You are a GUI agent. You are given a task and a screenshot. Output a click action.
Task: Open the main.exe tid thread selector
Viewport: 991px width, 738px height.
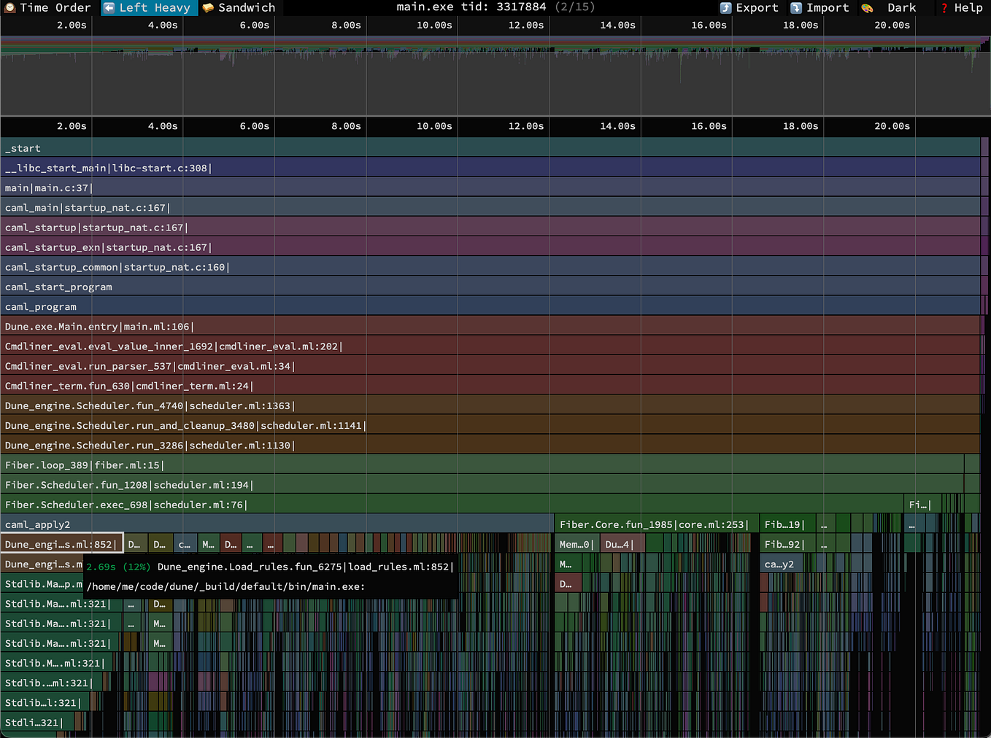[496, 8]
